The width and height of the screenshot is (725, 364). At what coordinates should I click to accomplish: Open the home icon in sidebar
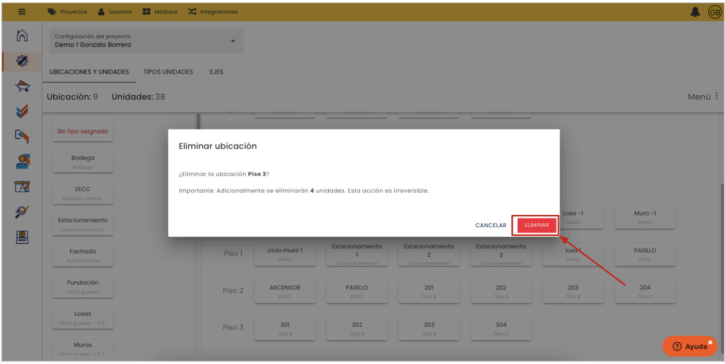point(22,36)
